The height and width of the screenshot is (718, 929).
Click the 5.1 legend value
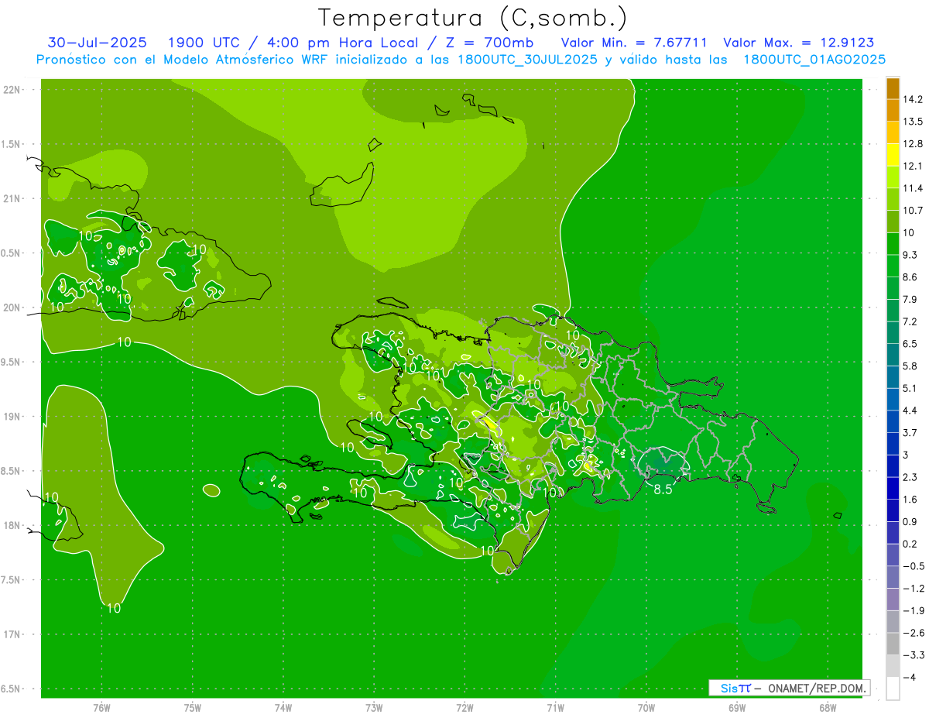point(910,388)
